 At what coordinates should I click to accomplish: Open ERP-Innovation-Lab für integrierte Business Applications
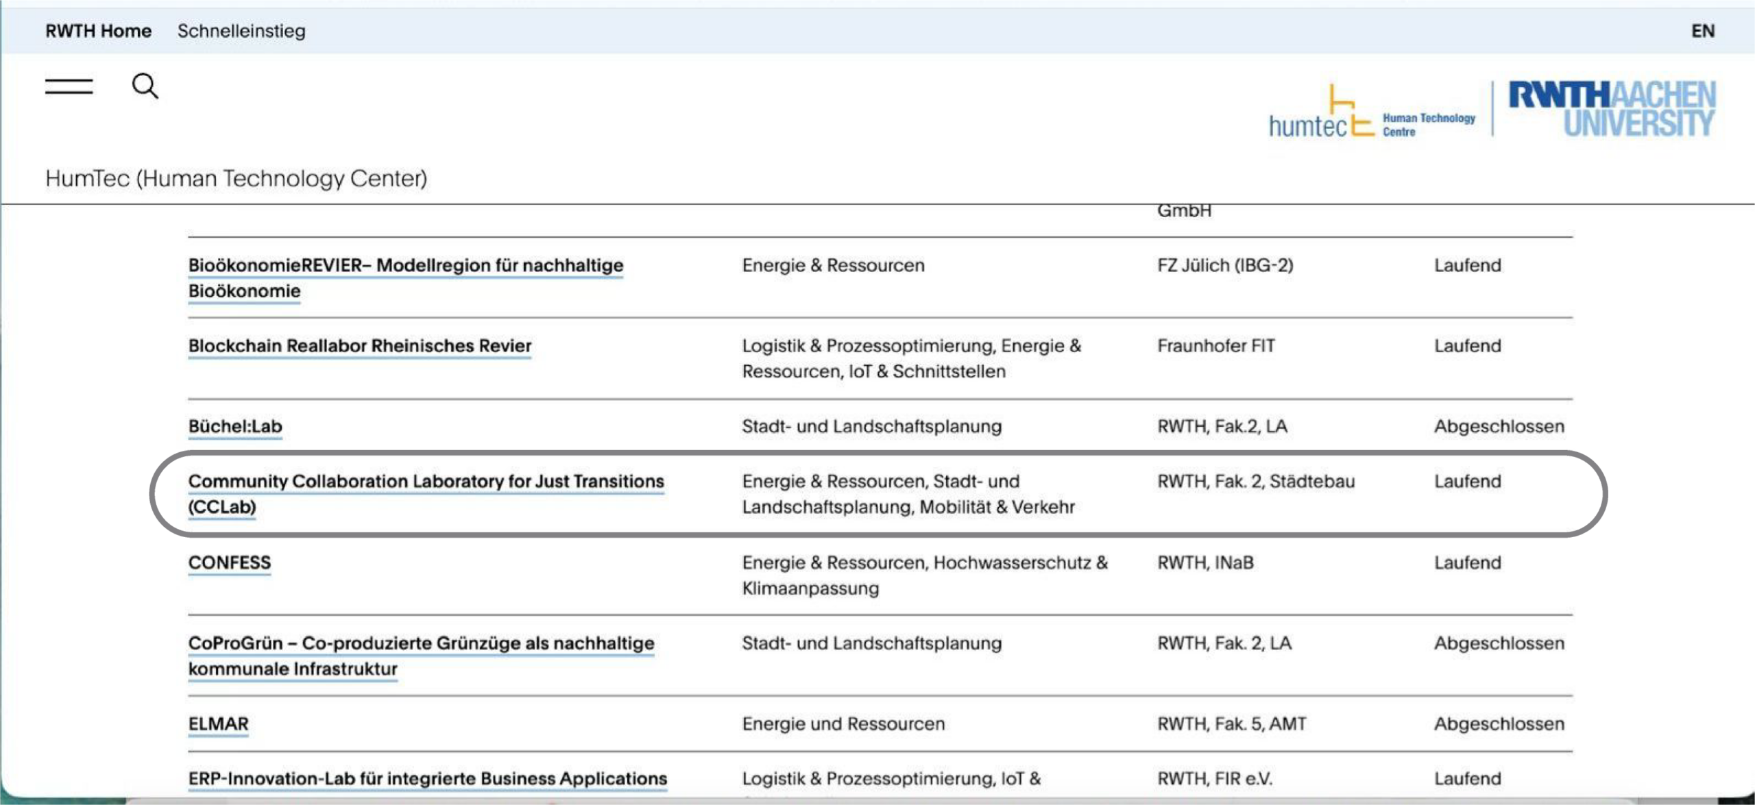tap(427, 778)
